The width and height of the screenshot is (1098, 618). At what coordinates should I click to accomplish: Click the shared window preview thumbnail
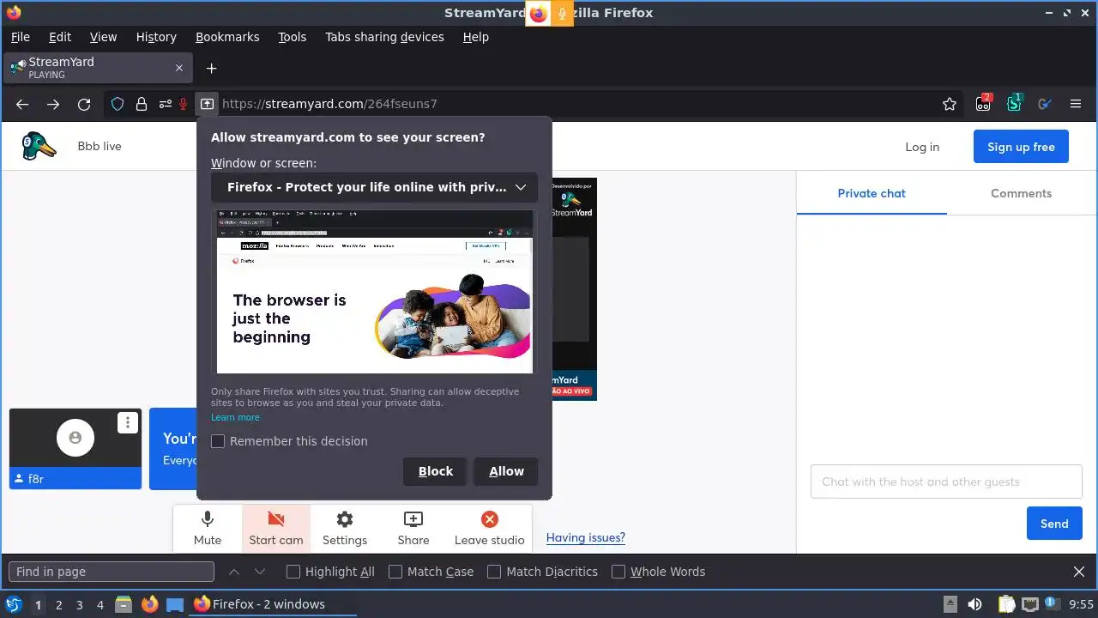click(x=374, y=292)
